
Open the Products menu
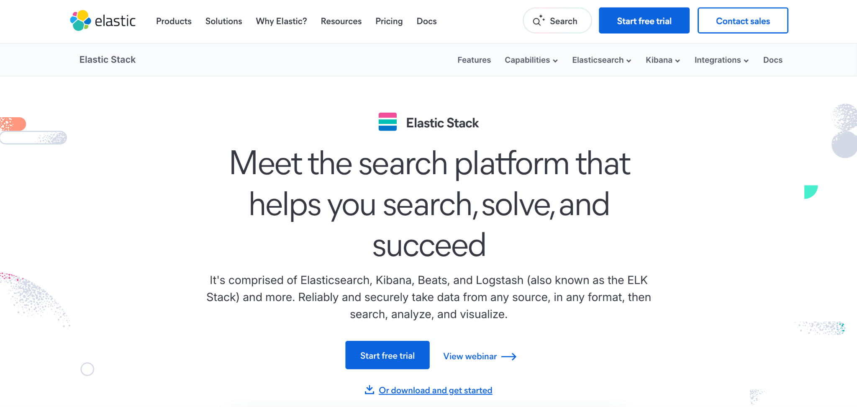pos(174,21)
